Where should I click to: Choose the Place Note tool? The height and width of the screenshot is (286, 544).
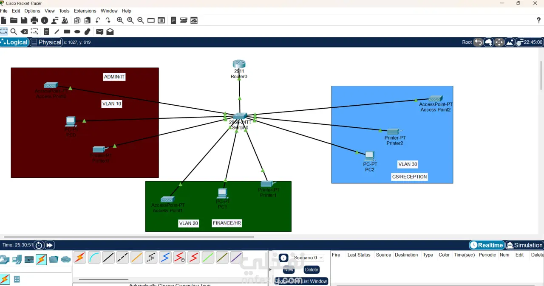(47, 31)
